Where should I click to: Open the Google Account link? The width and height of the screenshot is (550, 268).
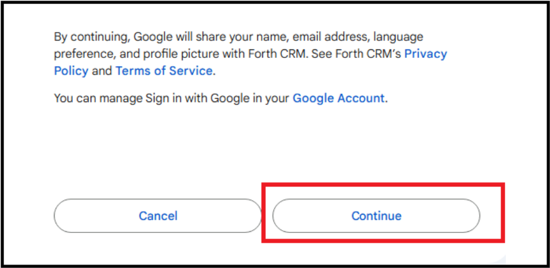click(338, 98)
